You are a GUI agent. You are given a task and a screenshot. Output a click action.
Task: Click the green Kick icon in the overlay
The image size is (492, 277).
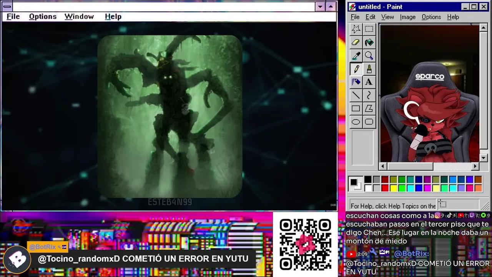484,215
